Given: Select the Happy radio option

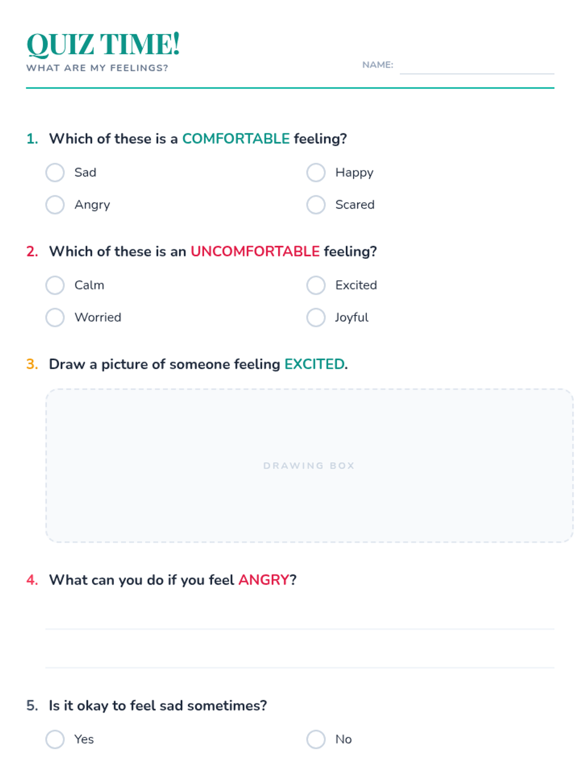Looking at the screenshot, I should point(316,172).
